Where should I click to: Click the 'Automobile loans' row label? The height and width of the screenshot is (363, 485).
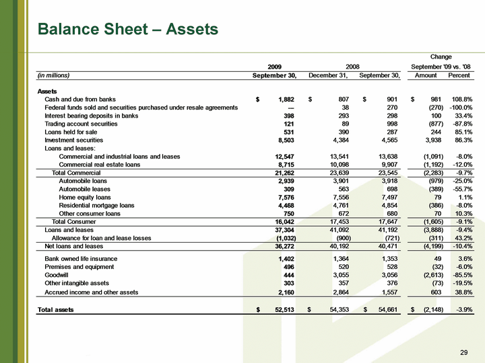(83, 181)
